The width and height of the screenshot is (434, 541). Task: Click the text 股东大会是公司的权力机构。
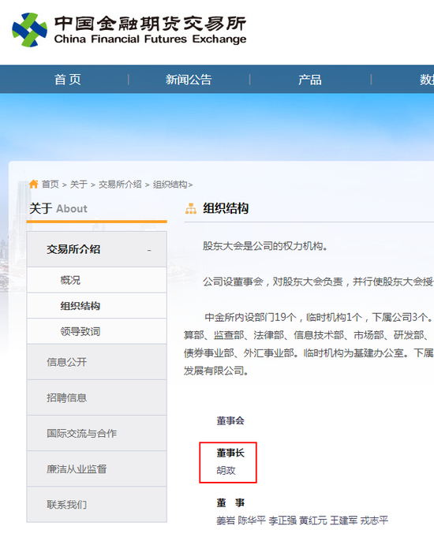265,246
